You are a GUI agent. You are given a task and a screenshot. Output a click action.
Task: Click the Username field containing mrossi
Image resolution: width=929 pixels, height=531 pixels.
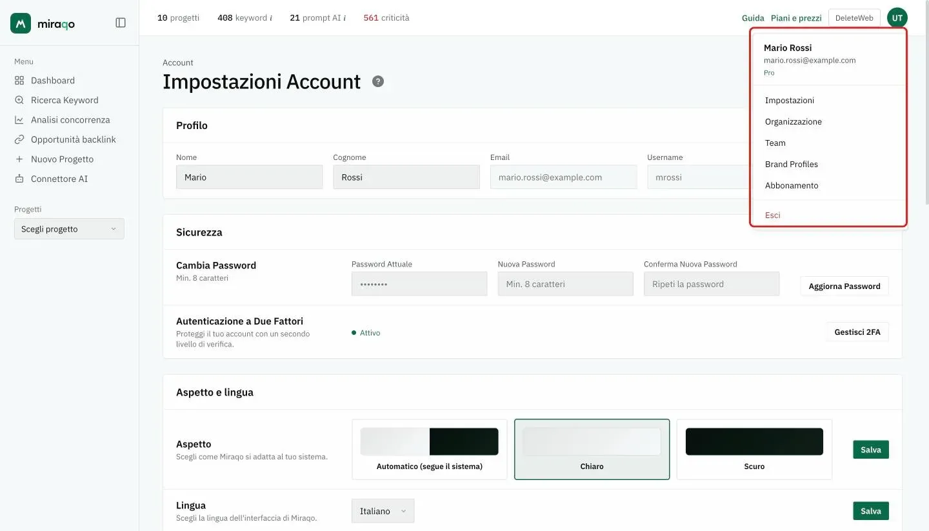tap(699, 177)
